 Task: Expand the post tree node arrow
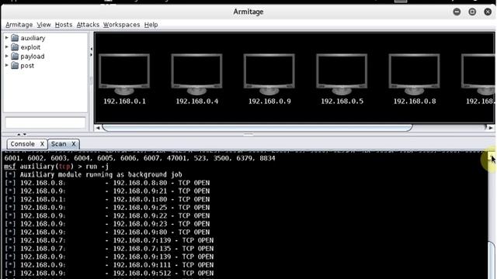(x=7, y=65)
